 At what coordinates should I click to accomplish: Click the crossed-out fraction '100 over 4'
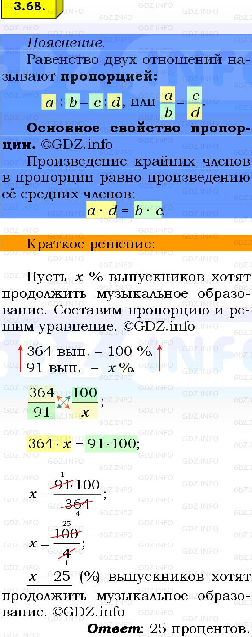tap(66, 543)
